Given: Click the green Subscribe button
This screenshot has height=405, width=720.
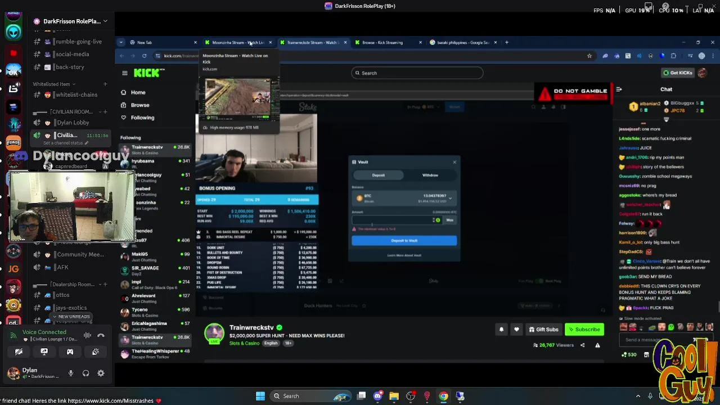Looking at the screenshot, I should click(x=584, y=330).
